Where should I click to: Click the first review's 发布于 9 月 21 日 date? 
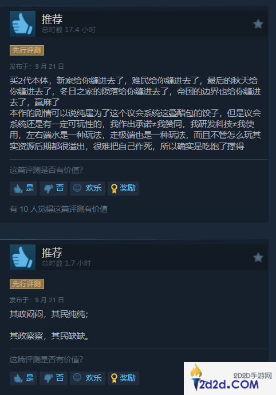37,66
